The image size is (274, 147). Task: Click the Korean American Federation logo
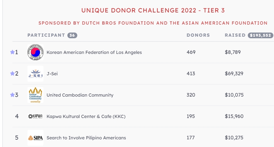35,52
